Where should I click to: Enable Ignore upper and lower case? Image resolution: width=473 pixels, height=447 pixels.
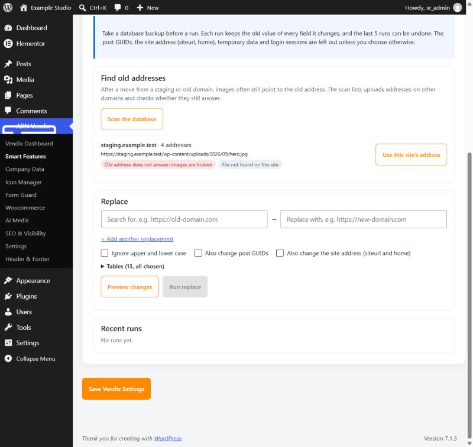(105, 252)
